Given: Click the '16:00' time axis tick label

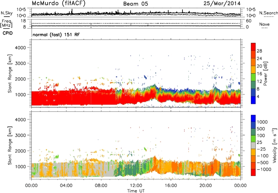Looking at the screenshot, I should point(171,186).
